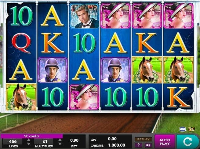200x149 pixels.
Task: Click the jockey symbol in second reel
Action: 53,70
